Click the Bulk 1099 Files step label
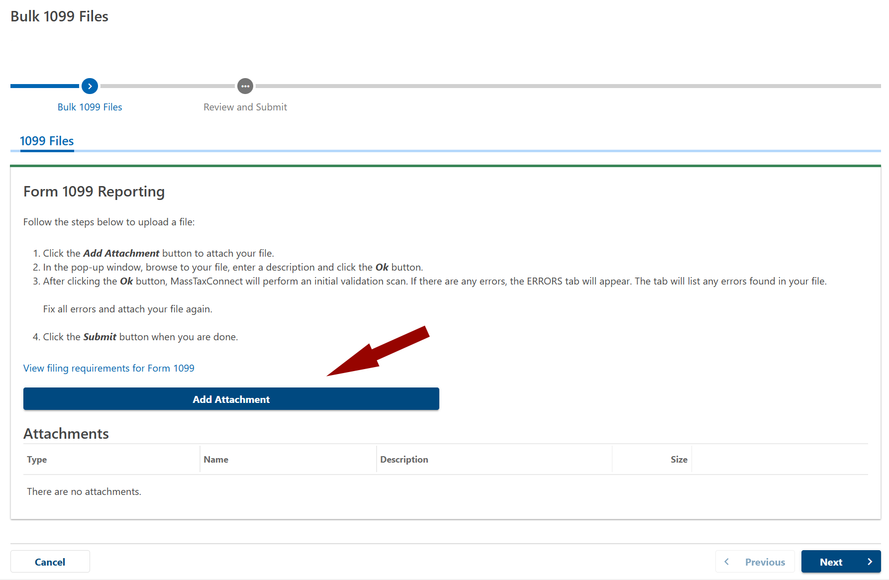This screenshot has height=580, width=889. click(90, 107)
